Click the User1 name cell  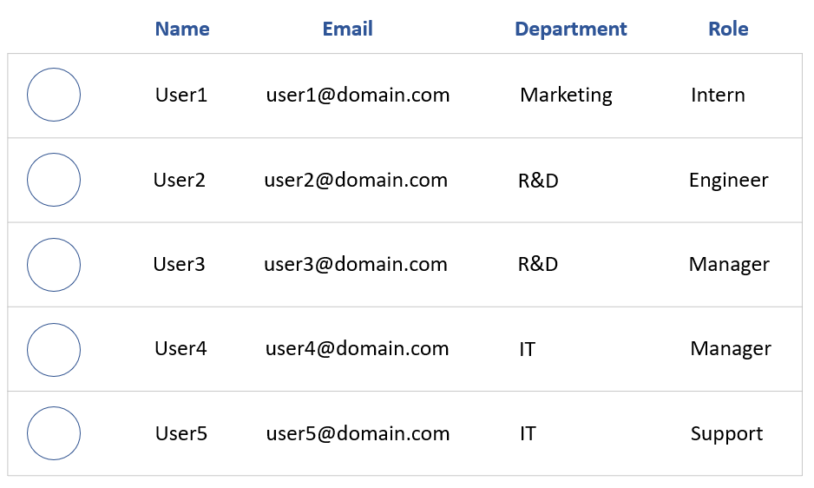click(x=181, y=95)
